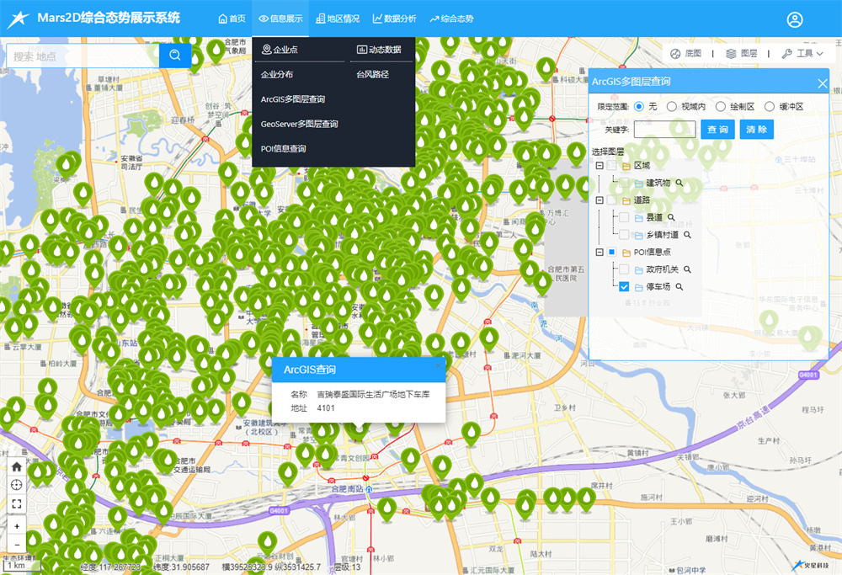Toggle fullscreen map button
This screenshot has height=575, width=842.
(17, 503)
